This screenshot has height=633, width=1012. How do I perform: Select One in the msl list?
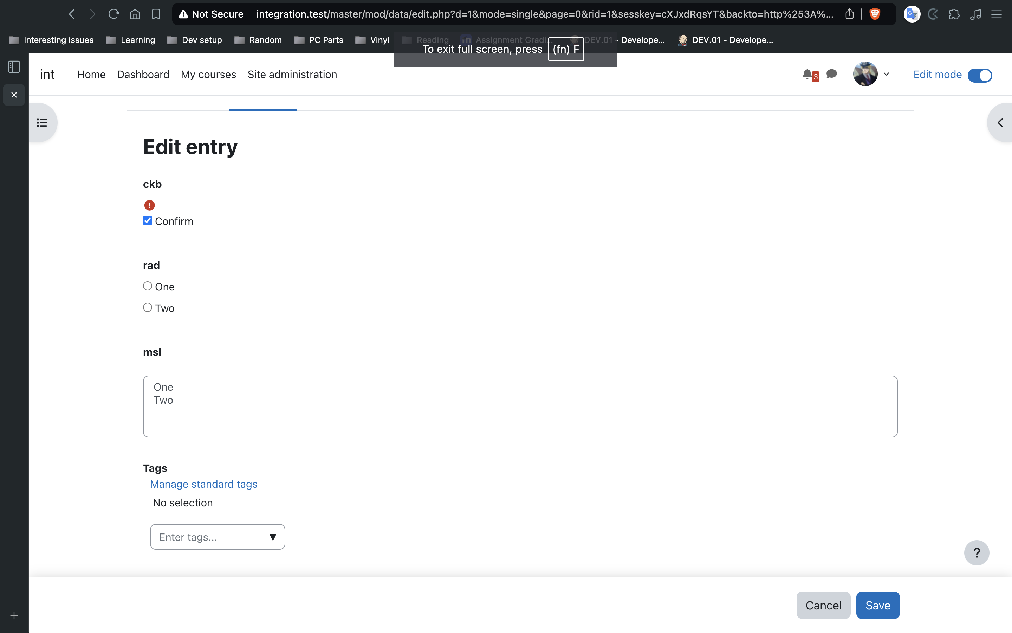[x=163, y=387]
